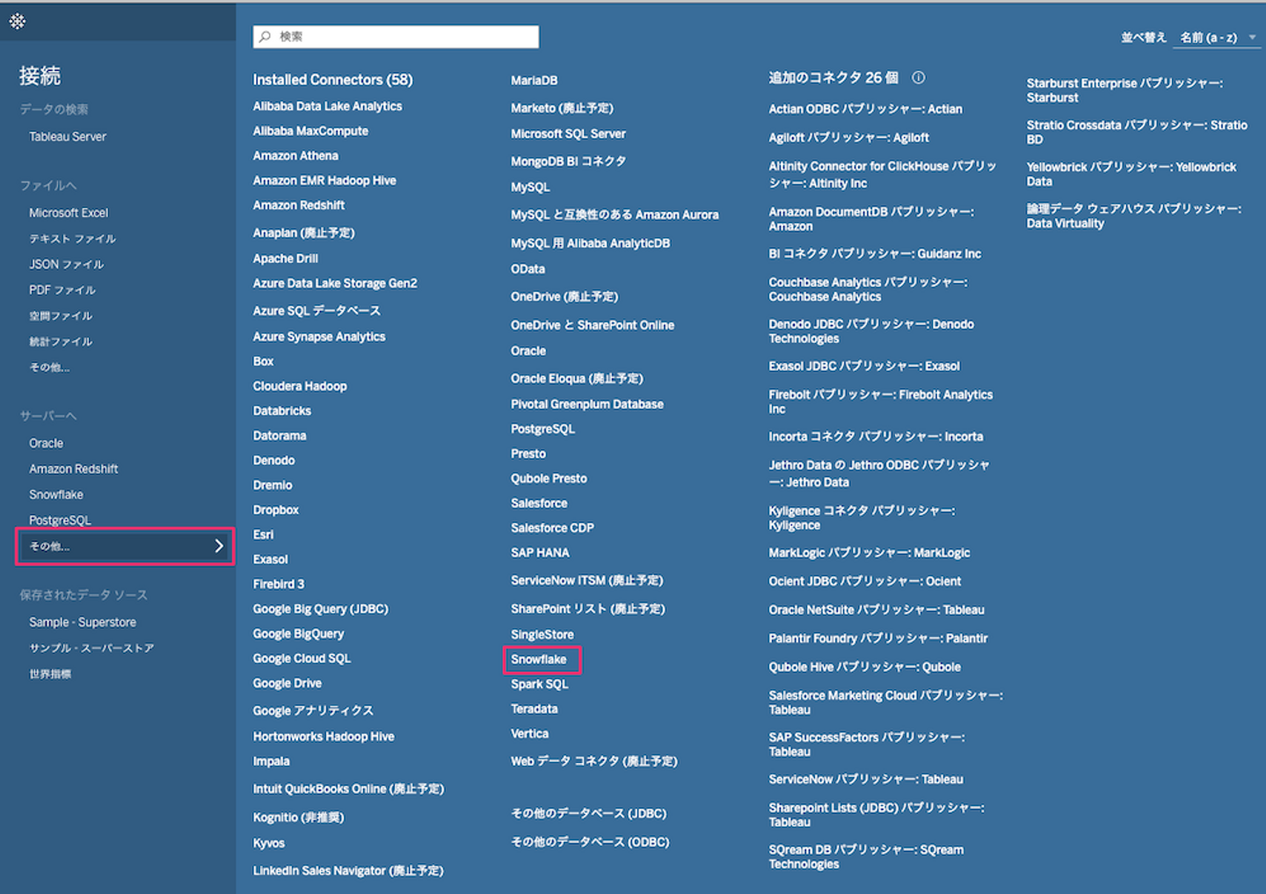Select Oracle in the sidebar server list
This screenshot has height=894, width=1266.
point(46,443)
